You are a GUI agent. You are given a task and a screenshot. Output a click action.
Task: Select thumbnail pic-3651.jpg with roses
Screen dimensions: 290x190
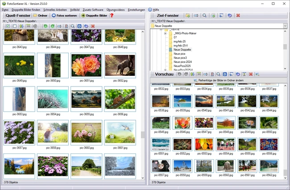[x=87, y=66]
